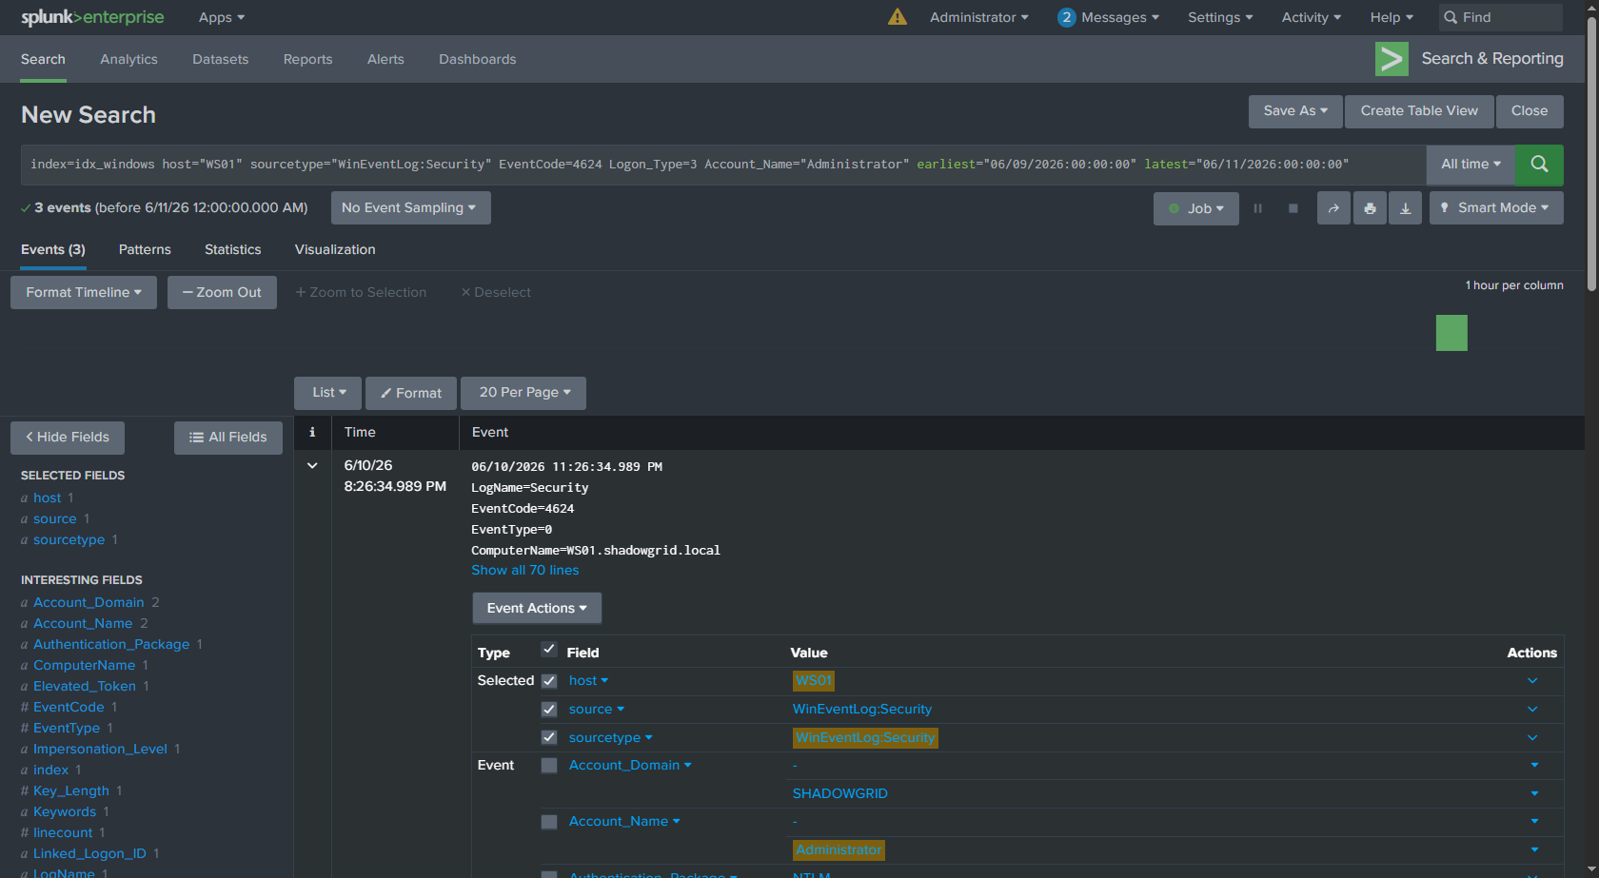Go to the Analytics nav tab
Viewport: 1599px width, 878px height.
tap(129, 59)
